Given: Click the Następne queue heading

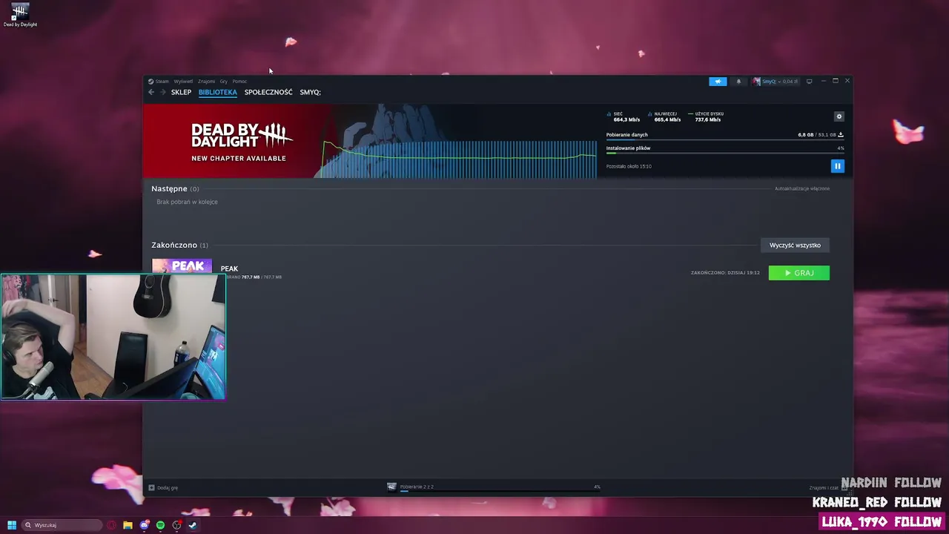Looking at the screenshot, I should point(175,188).
